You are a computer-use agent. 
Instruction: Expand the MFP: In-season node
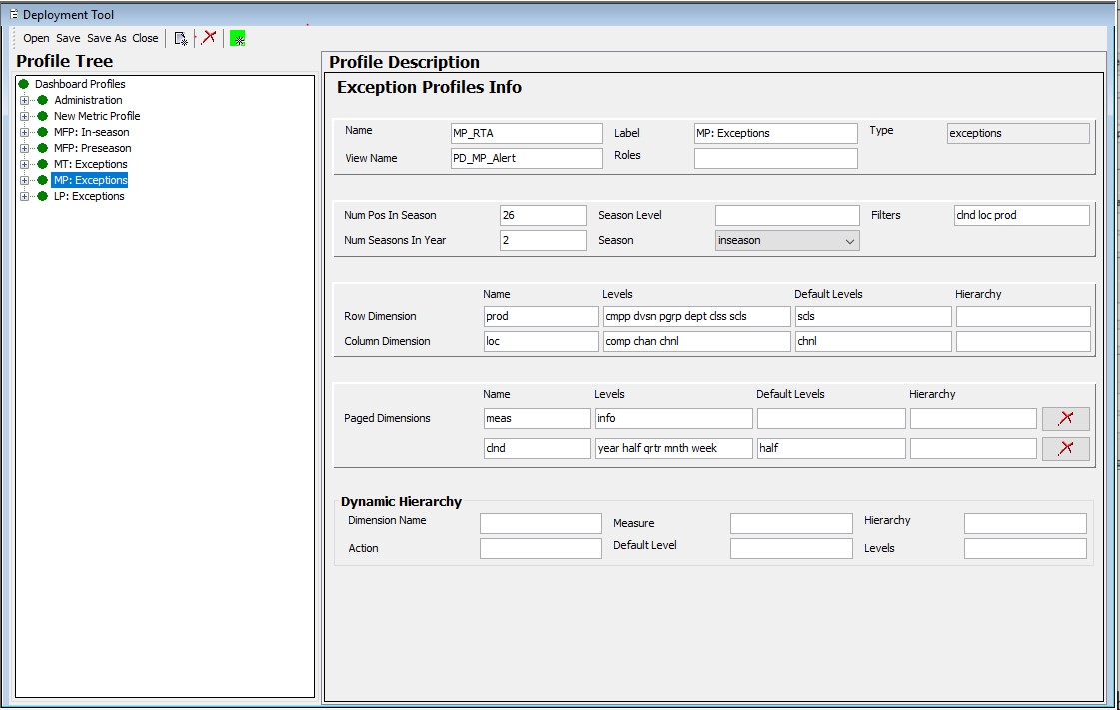(24, 132)
